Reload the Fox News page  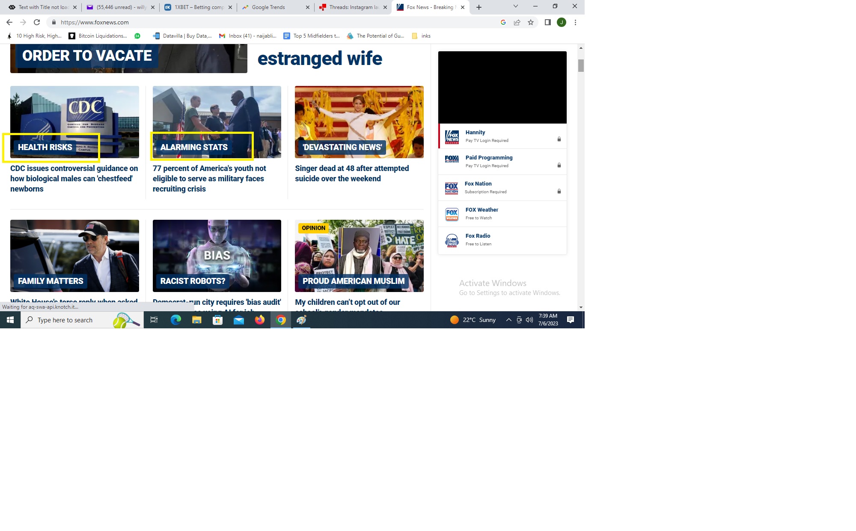click(x=37, y=22)
